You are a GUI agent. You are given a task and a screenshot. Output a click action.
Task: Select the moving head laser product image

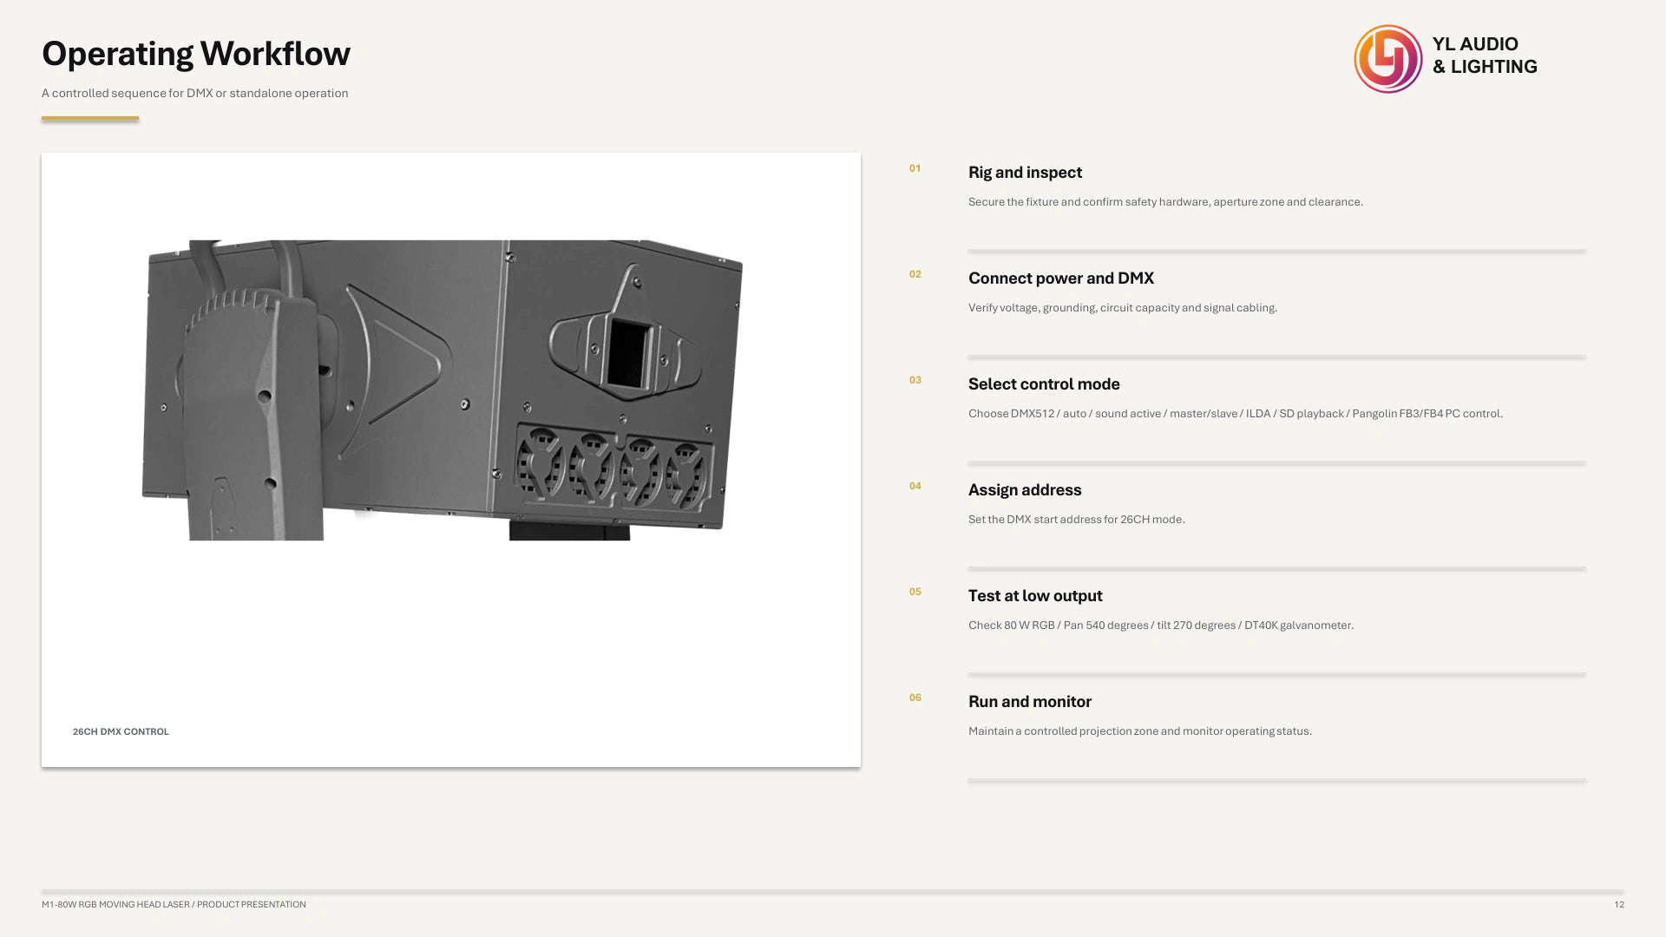443,390
